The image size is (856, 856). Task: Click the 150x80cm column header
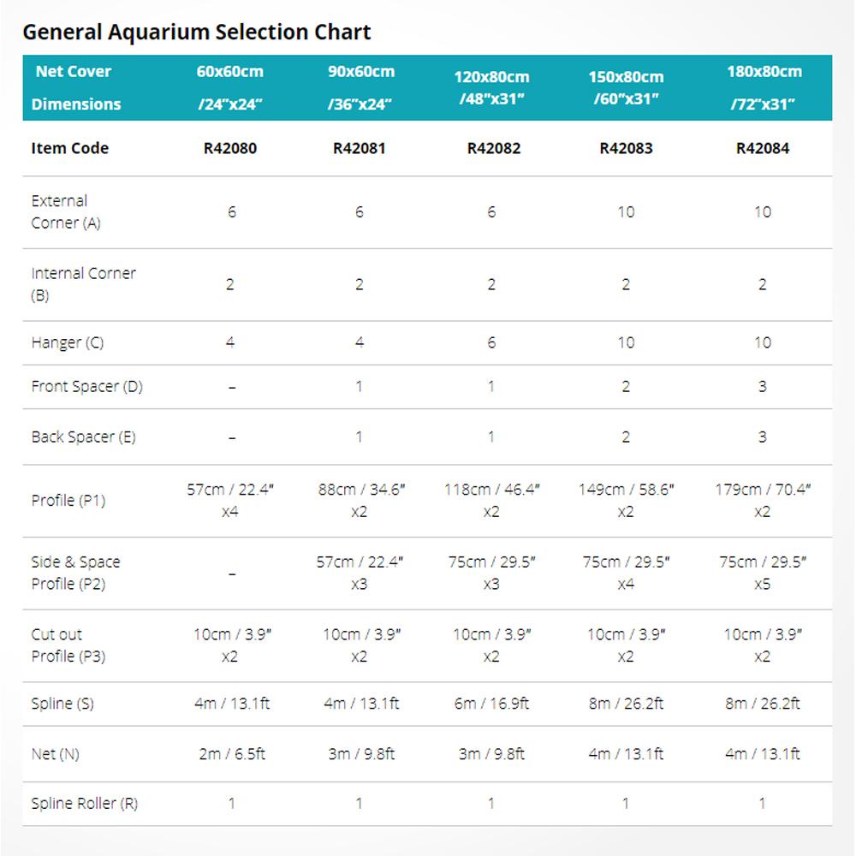626,87
